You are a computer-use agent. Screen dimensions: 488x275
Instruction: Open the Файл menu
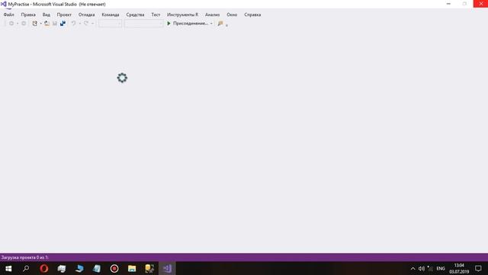8,15
